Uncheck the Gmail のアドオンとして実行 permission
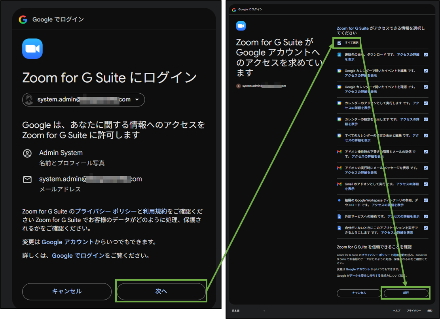Image resolution: width=440 pixels, height=319 pixels. (x=426, y=184)
